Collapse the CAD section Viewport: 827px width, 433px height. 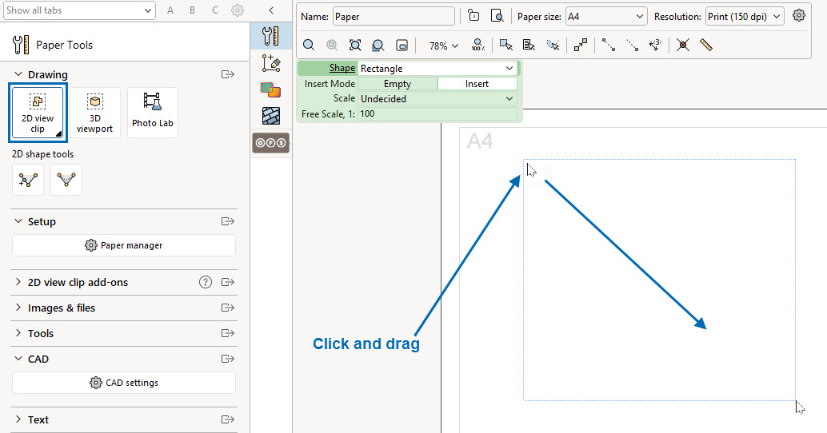point(18,359)
